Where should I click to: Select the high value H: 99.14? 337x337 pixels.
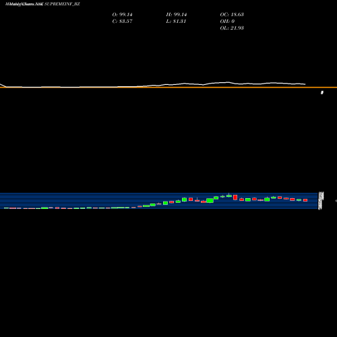pyautogui.click(x=177, y=15)
